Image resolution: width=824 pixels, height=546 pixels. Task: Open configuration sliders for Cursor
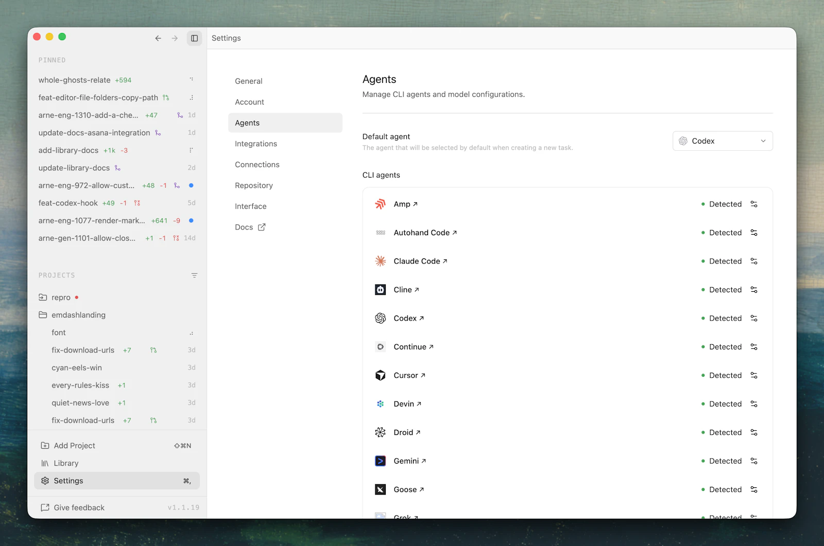click(754, 376)
